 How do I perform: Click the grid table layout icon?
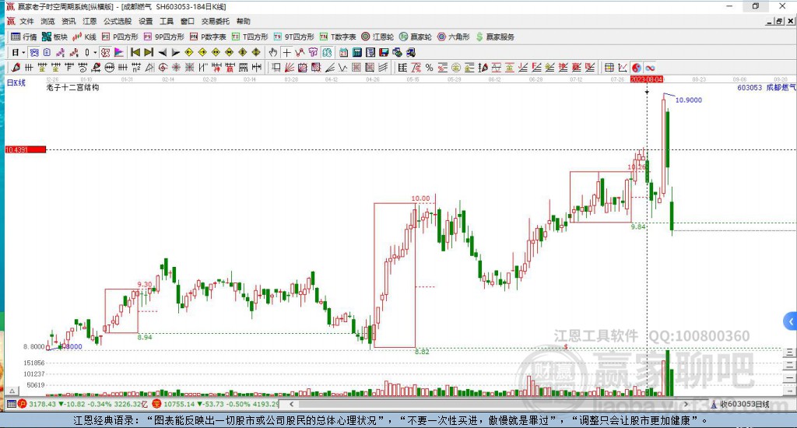coord(609,68)
